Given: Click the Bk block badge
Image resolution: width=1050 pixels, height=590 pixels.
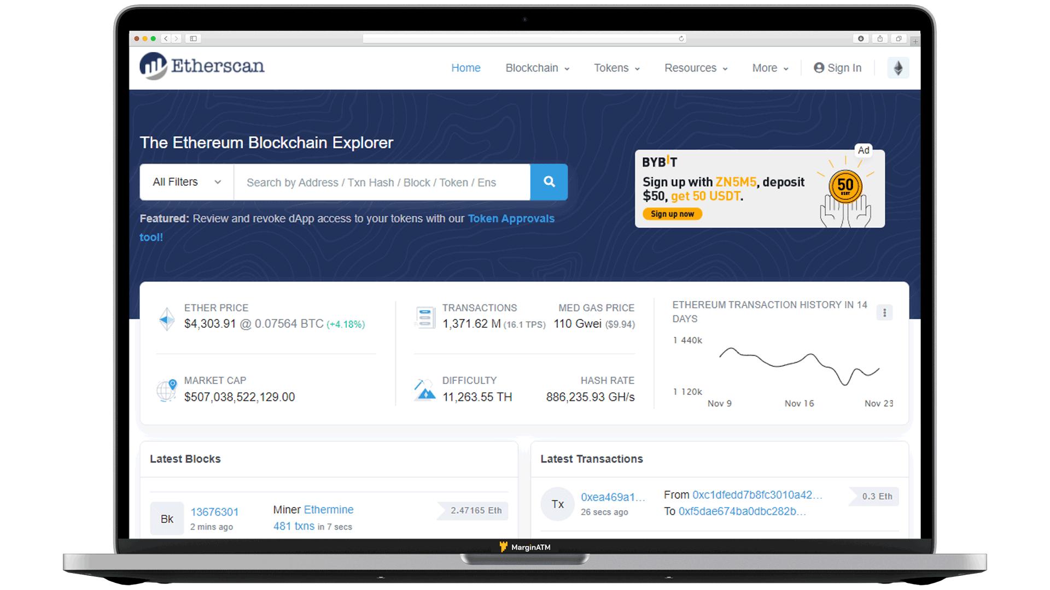Looking at the screenshot, I should [x=167, y=519].
